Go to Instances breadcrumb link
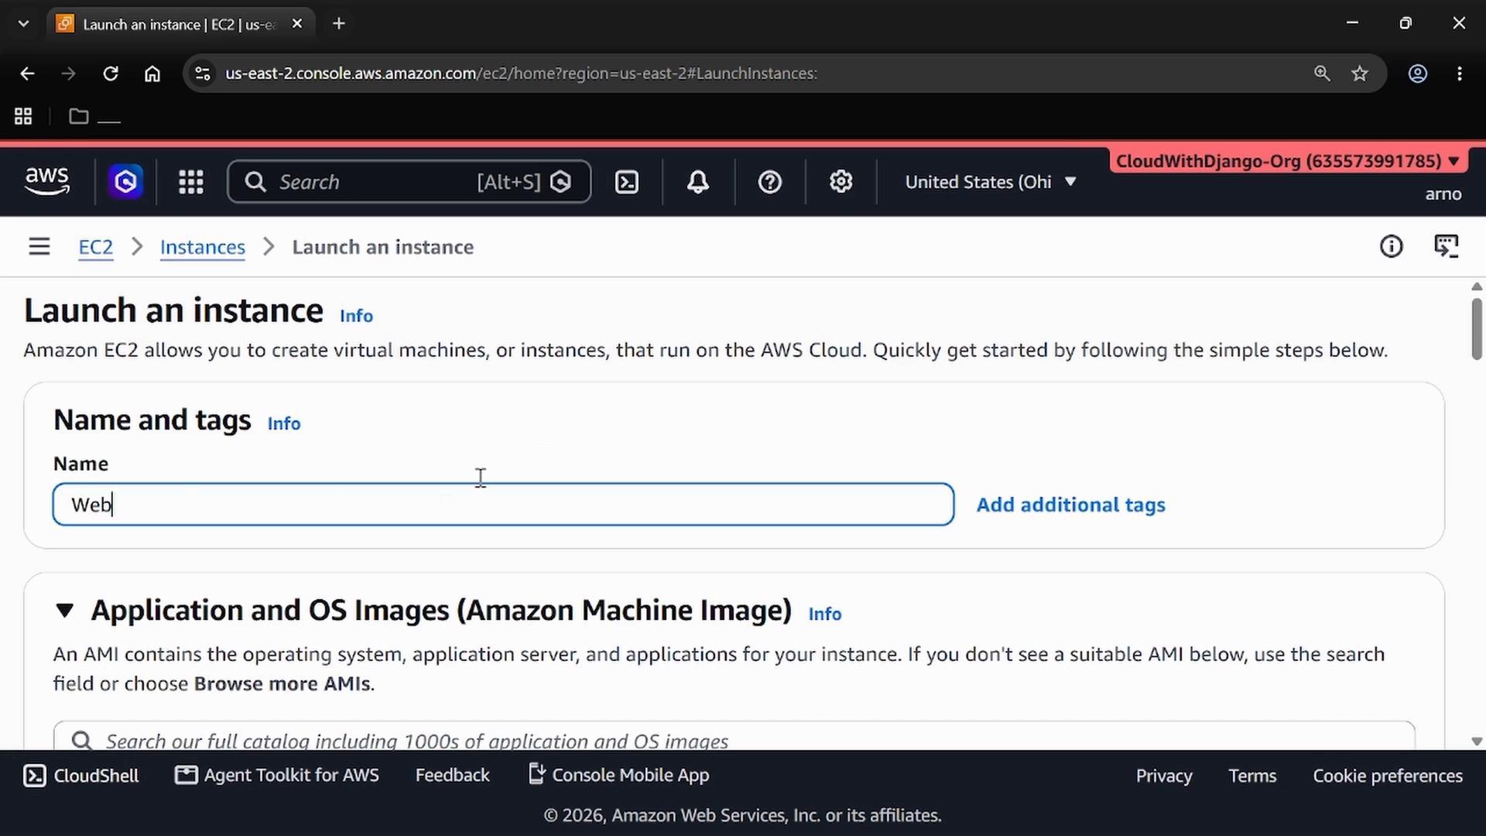This screenshot has width=1486, height=836. [x=203, y=247]
